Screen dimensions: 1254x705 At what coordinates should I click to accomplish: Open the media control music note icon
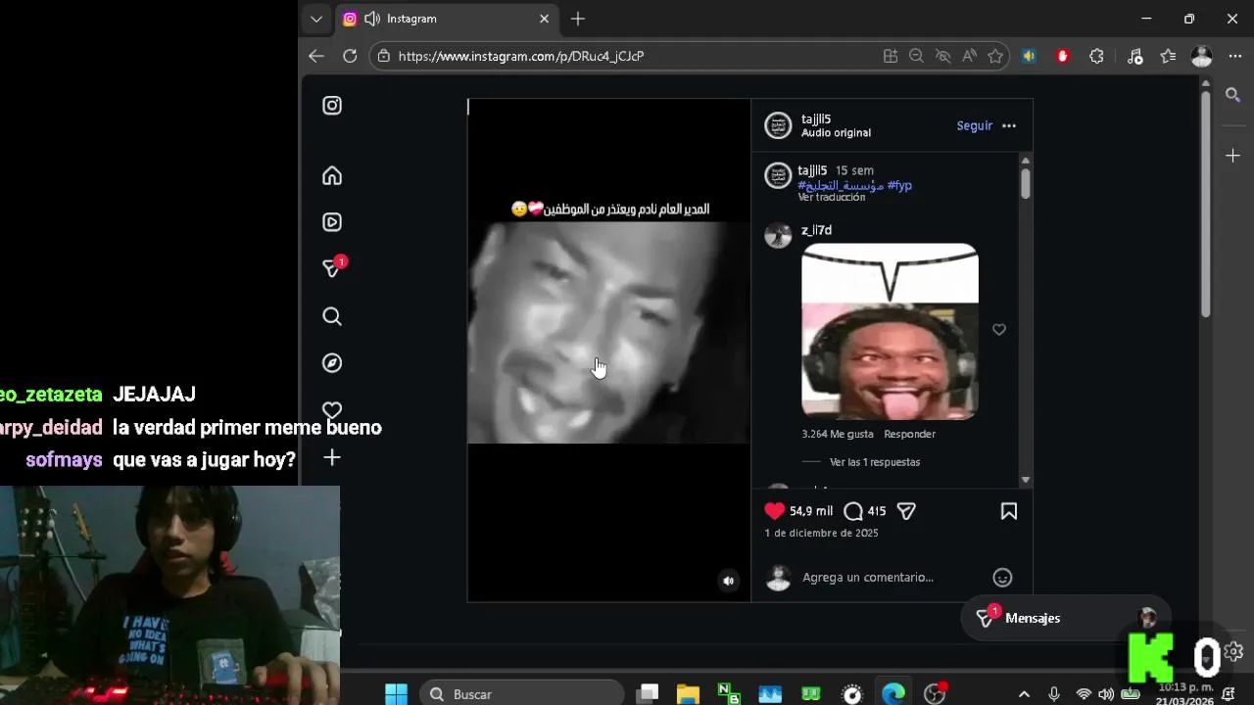pos(1134,56)
